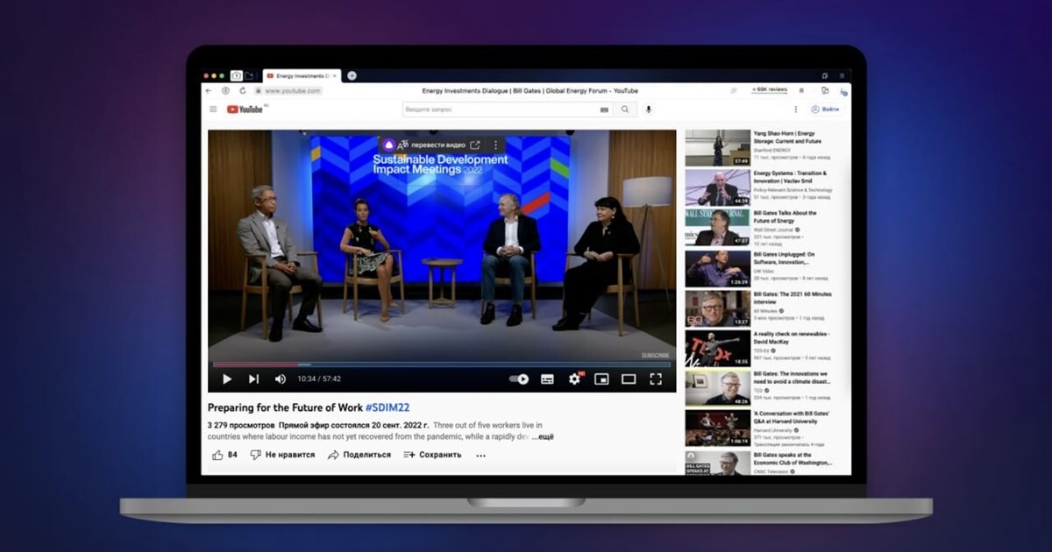Screen dimensions: 1052x552
Task: Play the video
Action: (x=227, y=379)
